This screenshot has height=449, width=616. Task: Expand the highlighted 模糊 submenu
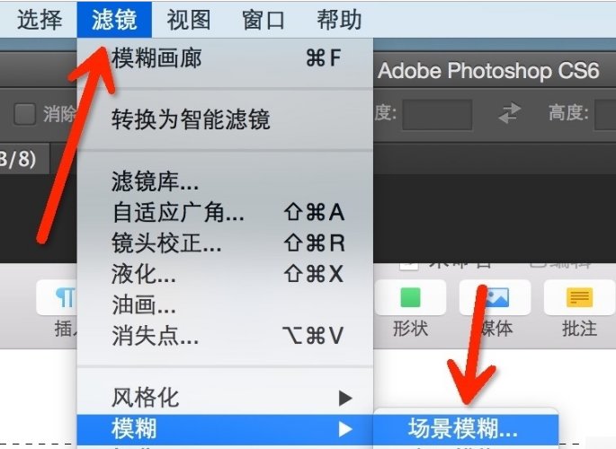tap(225, 428)
